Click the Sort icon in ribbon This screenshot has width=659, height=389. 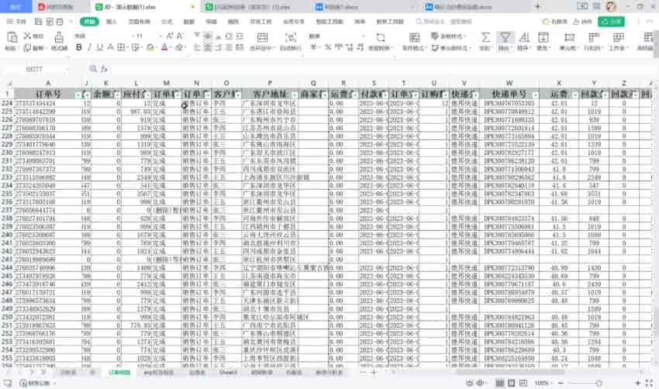click(526, 37)
